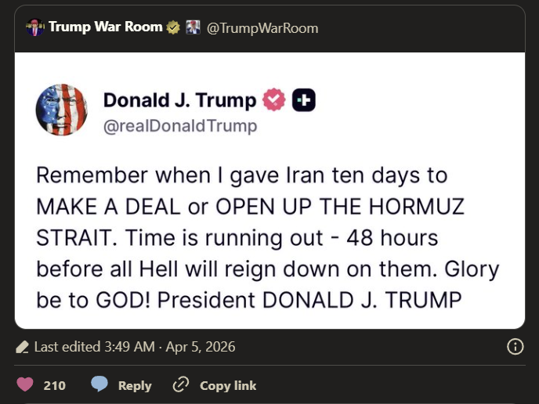Viewport: 539px width, 404px height.
Task: Click the Donald J. Trump name in the image
Action: click(179, 100)
